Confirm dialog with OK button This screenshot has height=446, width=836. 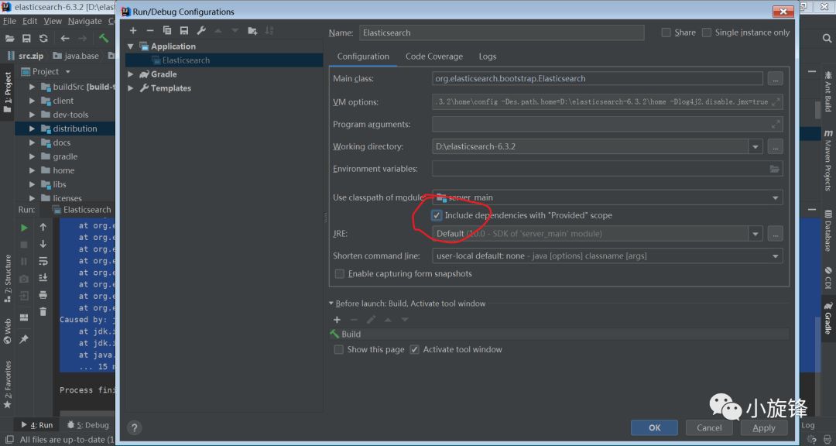pos(654,427)
